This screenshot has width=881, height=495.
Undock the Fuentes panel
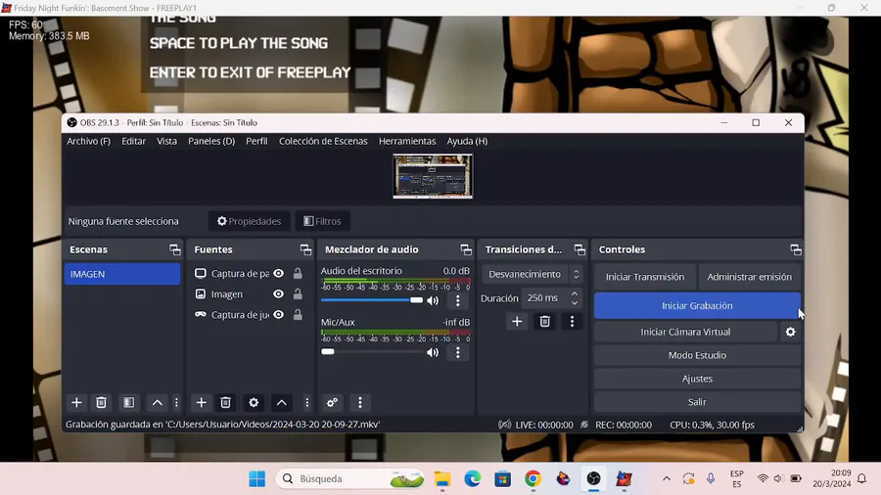click(305, 249)
